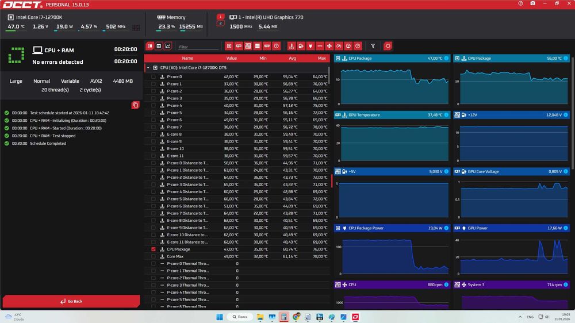Filter sensors by motherboard category icon
The height and width of the screenshot is (323, 575).
(x=248, y=46)
